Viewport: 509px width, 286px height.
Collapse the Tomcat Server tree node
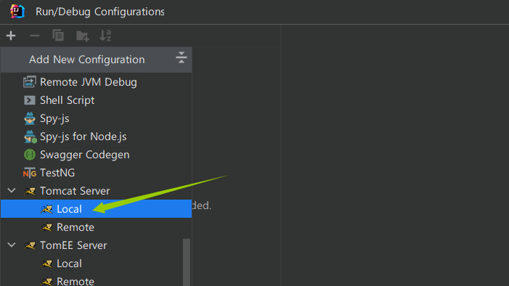12,191
